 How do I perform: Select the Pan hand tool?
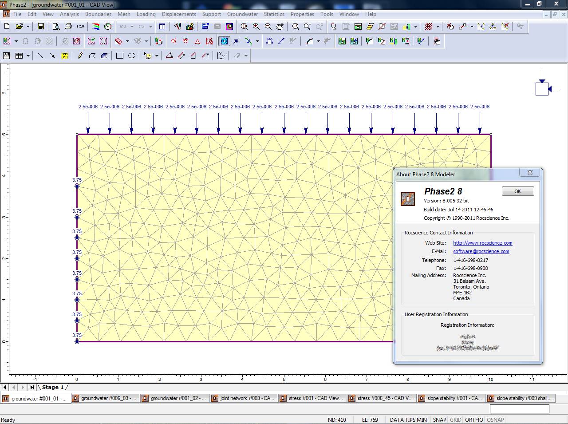pos(280,27)
